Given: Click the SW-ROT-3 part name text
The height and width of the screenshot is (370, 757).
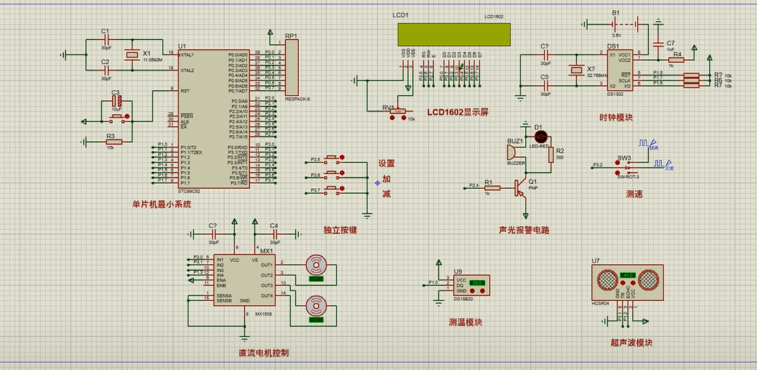Looking at the screenshot, I should tap(628, 176).
